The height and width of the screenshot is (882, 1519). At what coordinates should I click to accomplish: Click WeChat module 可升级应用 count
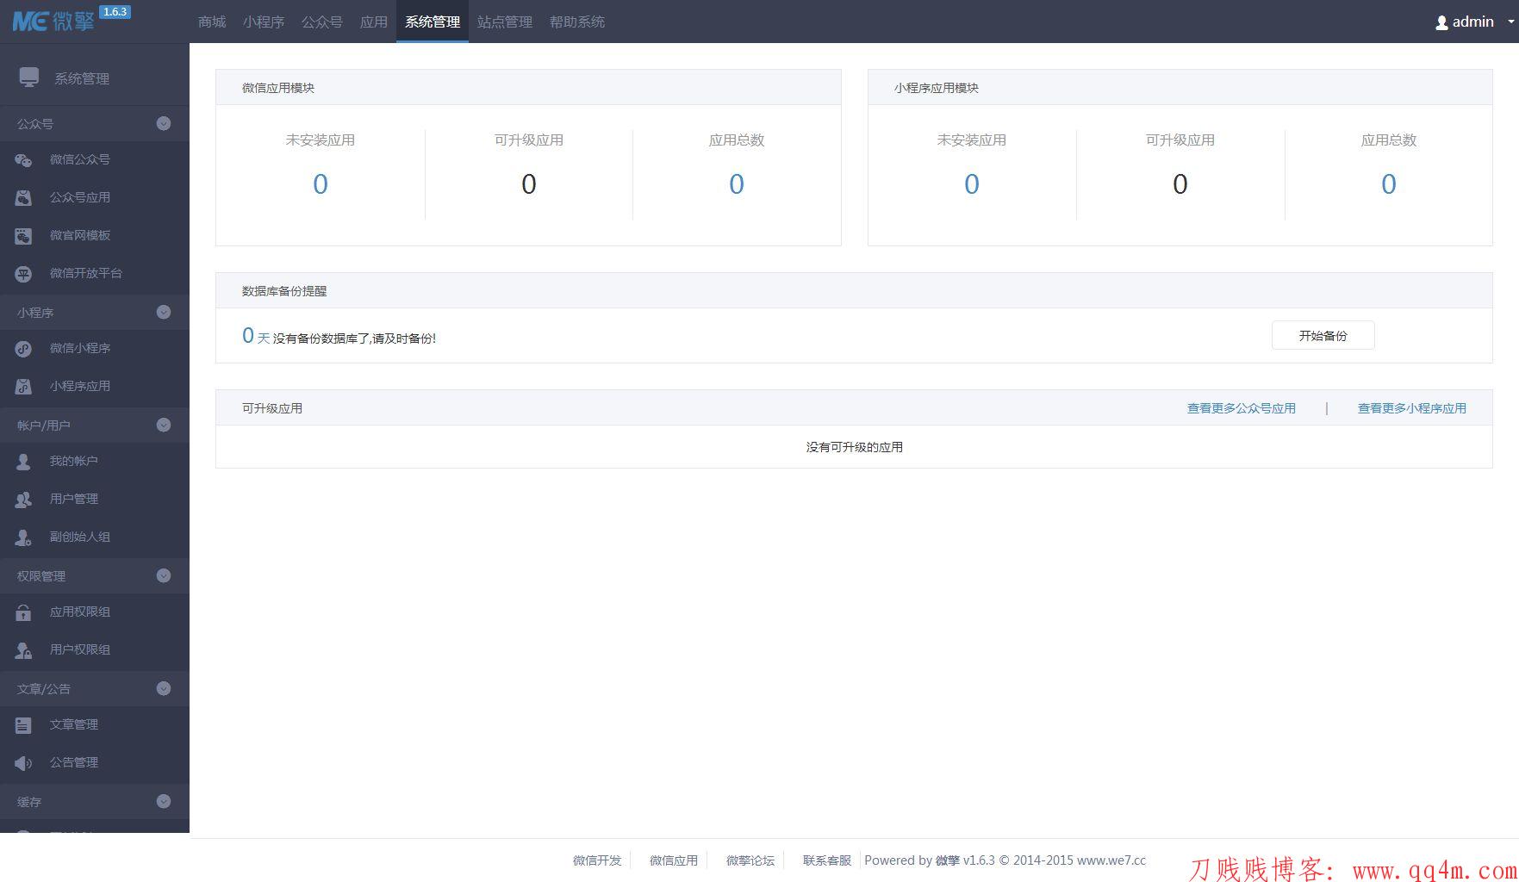tap(529, 184)
